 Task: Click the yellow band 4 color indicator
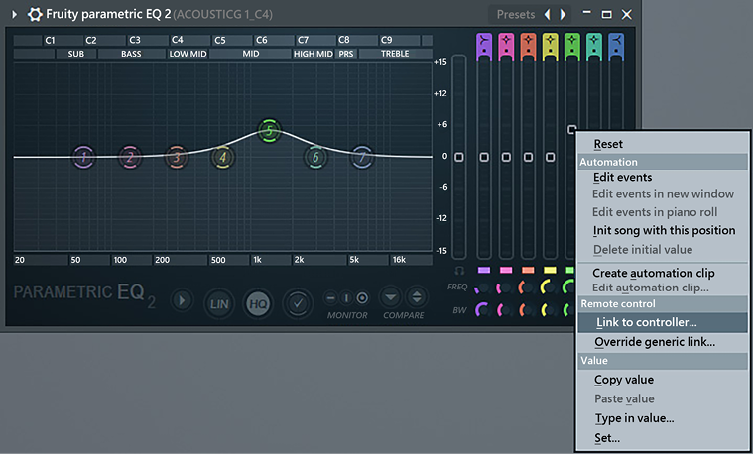click(x=550, y=271)
